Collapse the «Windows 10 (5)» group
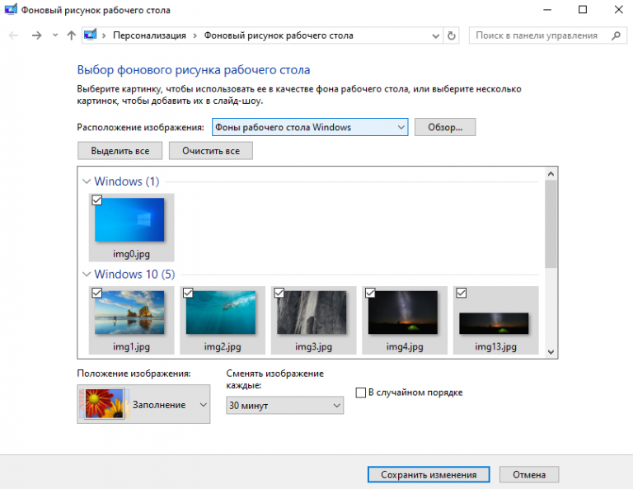633x489 pixels. pos(87,274)
